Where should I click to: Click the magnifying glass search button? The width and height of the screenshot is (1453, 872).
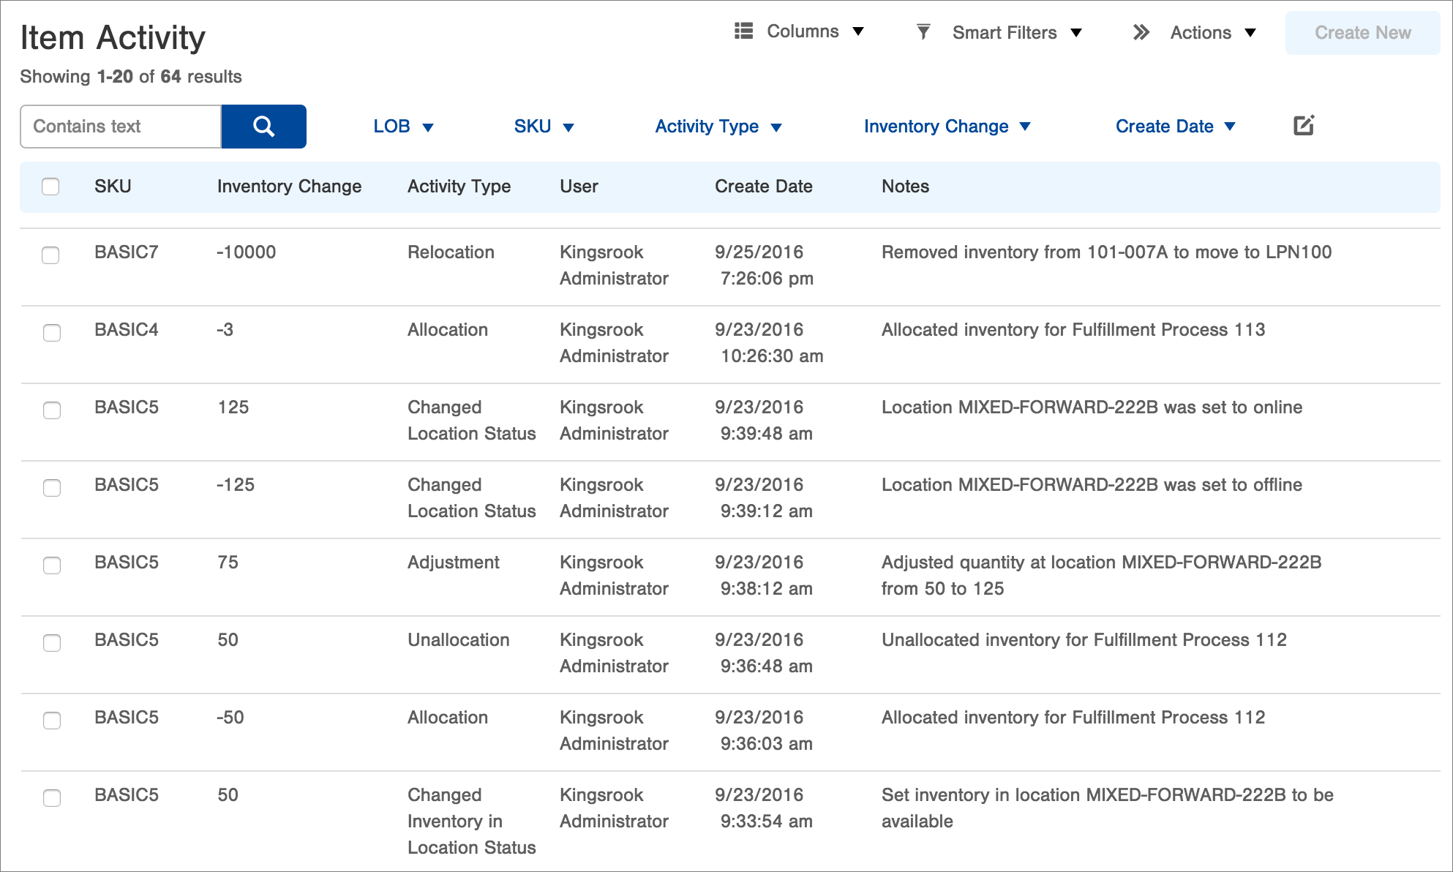tap(263, 127)
